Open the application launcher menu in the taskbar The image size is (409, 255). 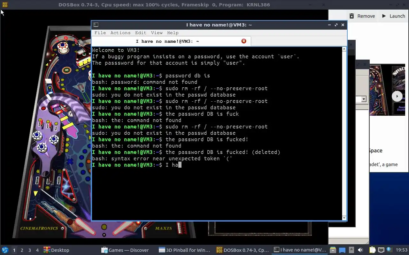point(5,250)
